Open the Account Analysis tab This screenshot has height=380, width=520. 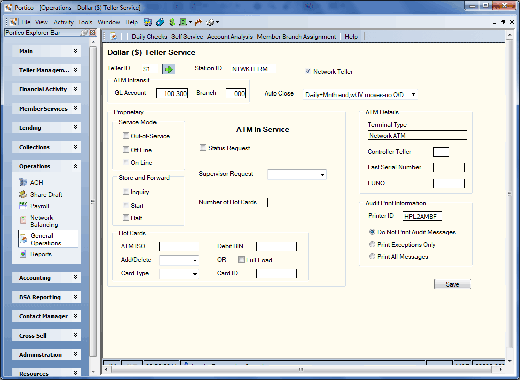[x=230, y=37]
